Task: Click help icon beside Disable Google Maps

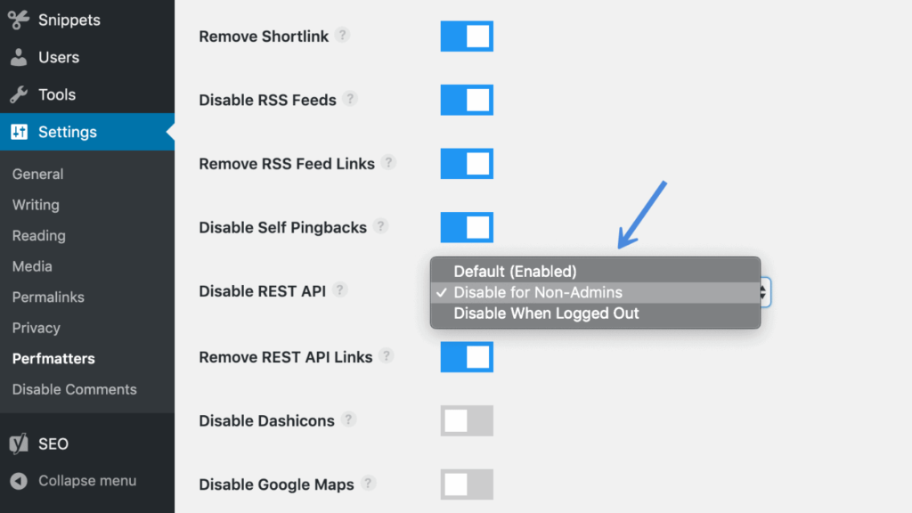Action: point(368,484)
